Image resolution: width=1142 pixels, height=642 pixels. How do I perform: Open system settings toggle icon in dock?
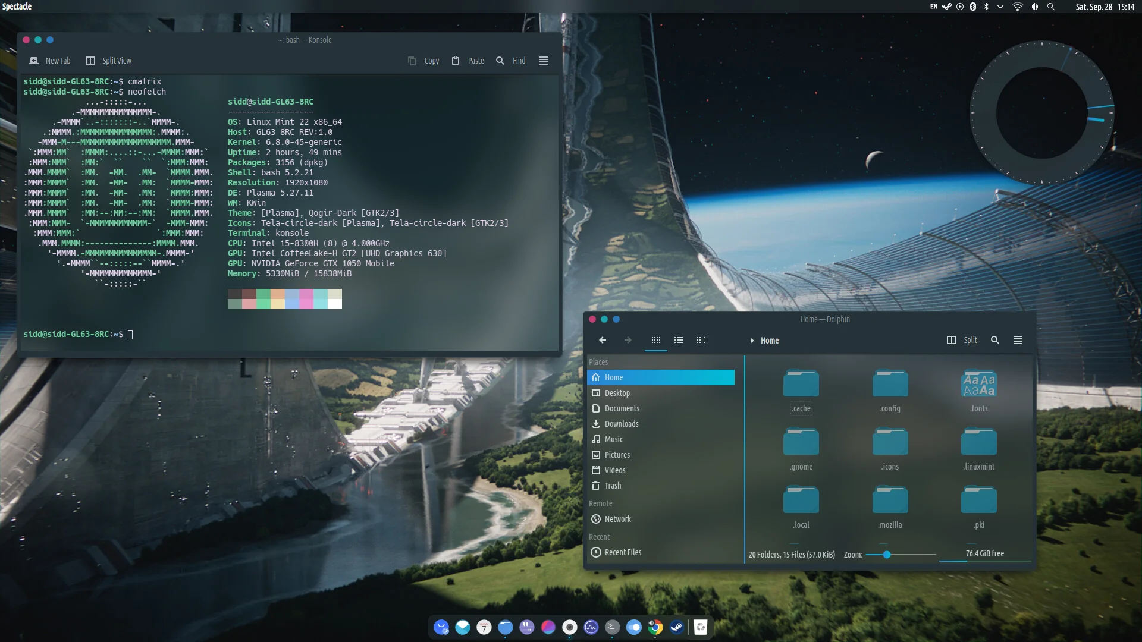[x=634, y=627]
